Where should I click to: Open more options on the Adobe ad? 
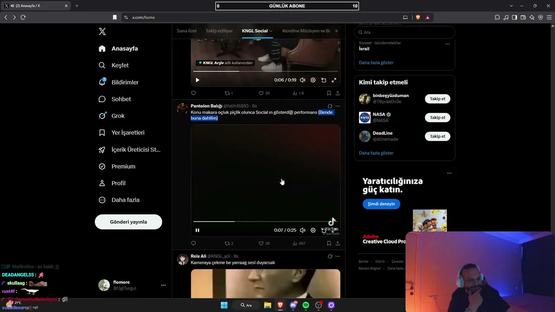[449, 173]
